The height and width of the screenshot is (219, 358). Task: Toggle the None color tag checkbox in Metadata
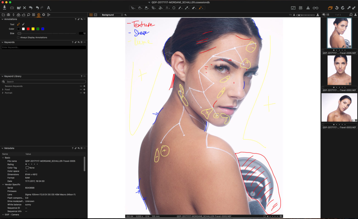[27, 168]
